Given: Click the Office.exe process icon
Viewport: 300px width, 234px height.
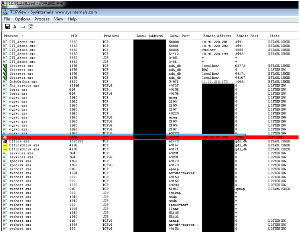Looking at the screenshot, I should [5, 141].
